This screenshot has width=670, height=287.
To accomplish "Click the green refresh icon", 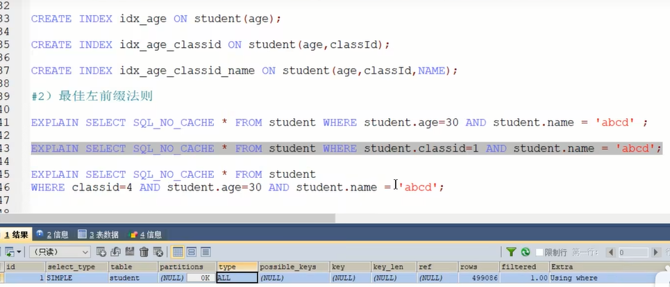I will pos(526,252).
